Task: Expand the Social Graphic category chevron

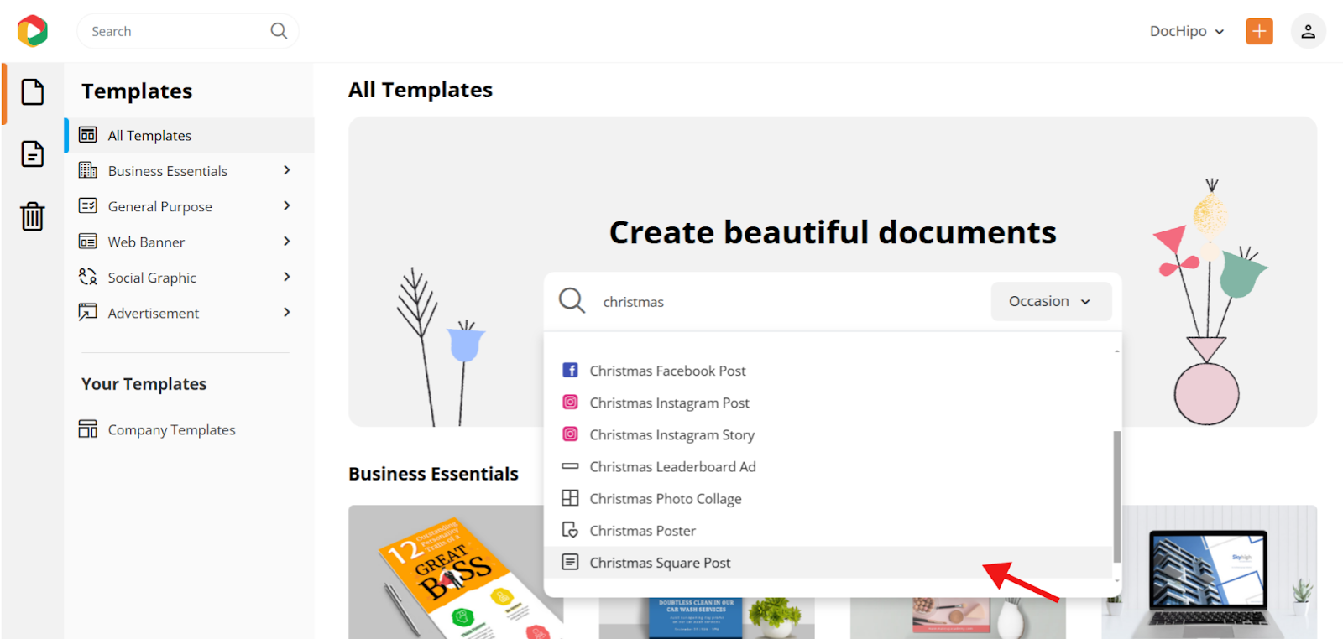Action: 287,277
